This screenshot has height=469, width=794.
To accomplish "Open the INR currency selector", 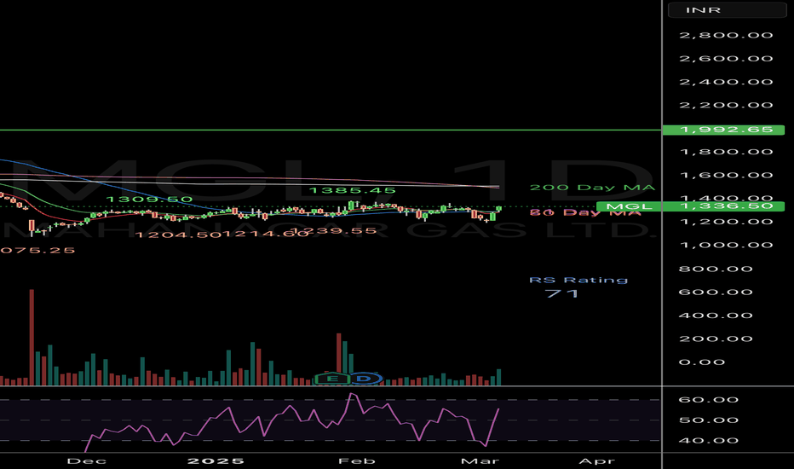I will click(727, 10).
